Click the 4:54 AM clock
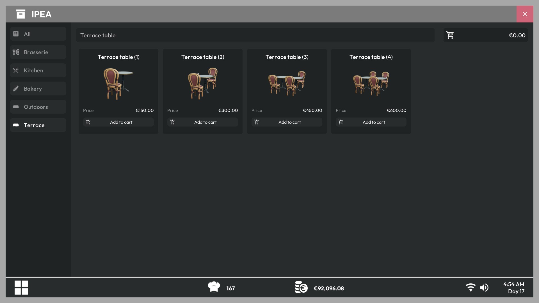Screen dimensions: 539x303 (x=514, y=284)
